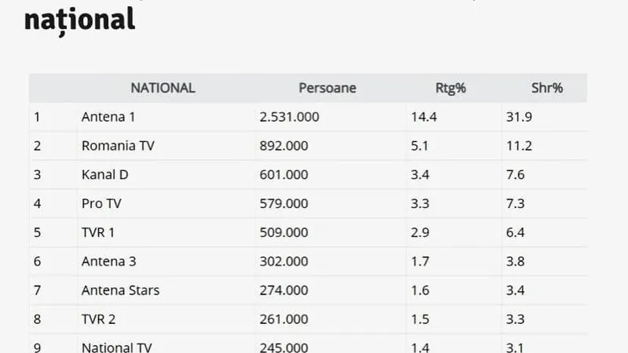Select the 7.3 share value for Pro TV
Viewport: 628px width, 353px height.
point(516,203)
